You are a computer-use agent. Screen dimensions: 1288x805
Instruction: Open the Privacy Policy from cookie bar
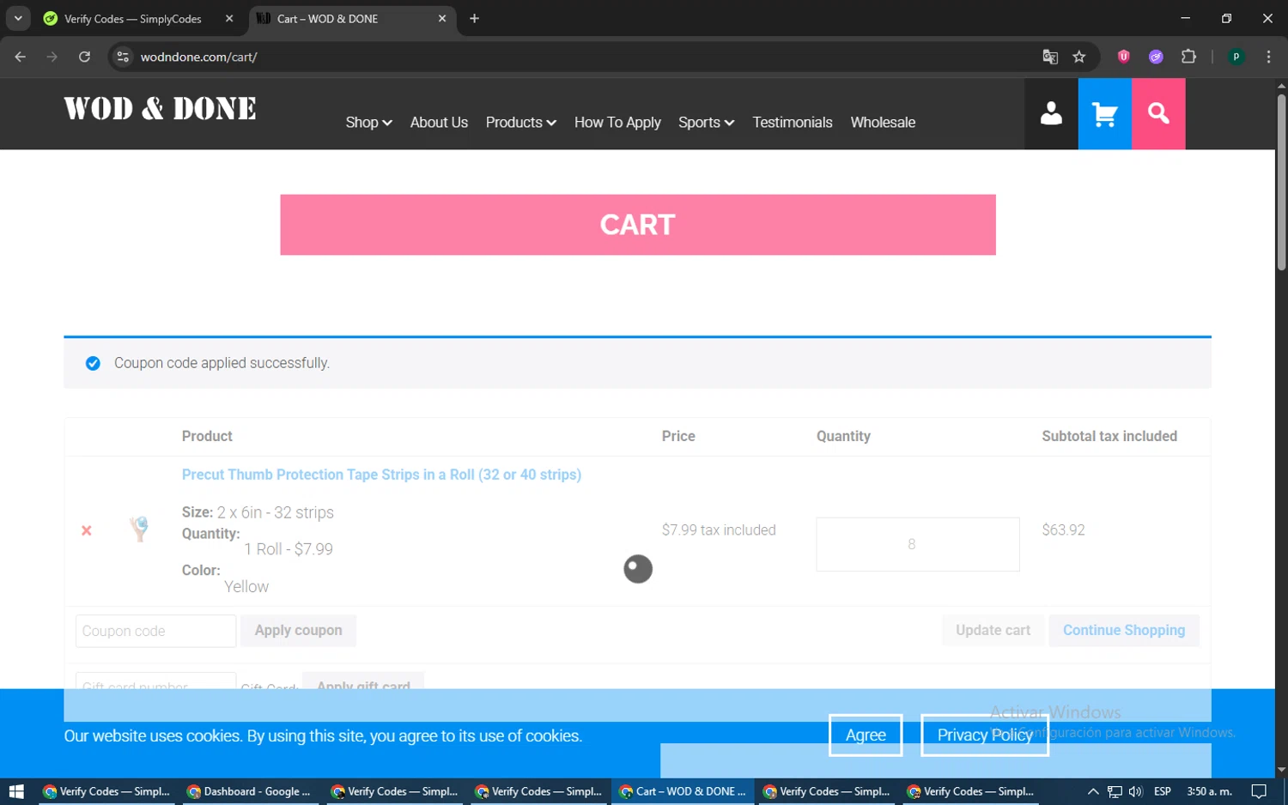point(985,735)
